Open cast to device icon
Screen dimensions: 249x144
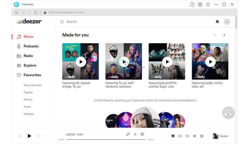click(173, 136)
